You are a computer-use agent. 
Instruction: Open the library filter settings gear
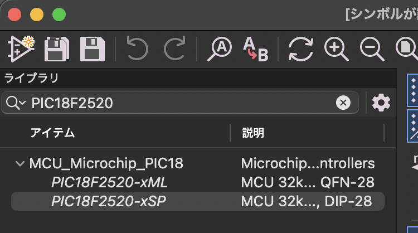tap(381, 103)
